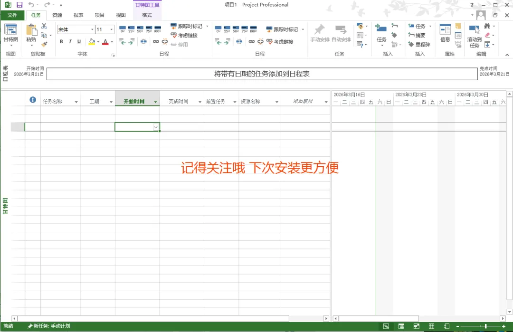Switch to the 资源 ribbon tab
513x332 pixels.
coord(57,15)
